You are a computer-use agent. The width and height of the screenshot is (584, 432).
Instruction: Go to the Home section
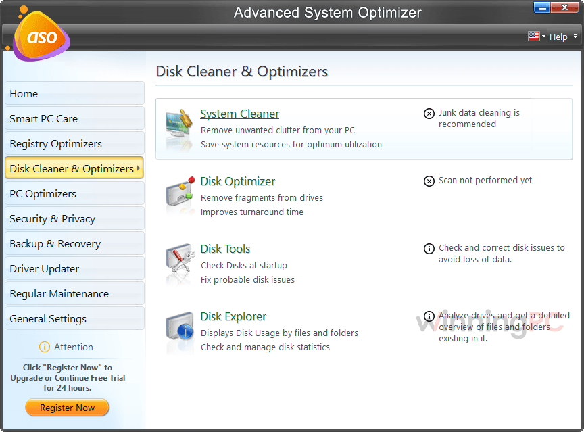coord(74,93)
